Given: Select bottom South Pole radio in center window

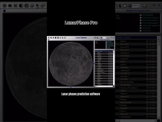Looking at the screenshot, I should coord(106,48).
